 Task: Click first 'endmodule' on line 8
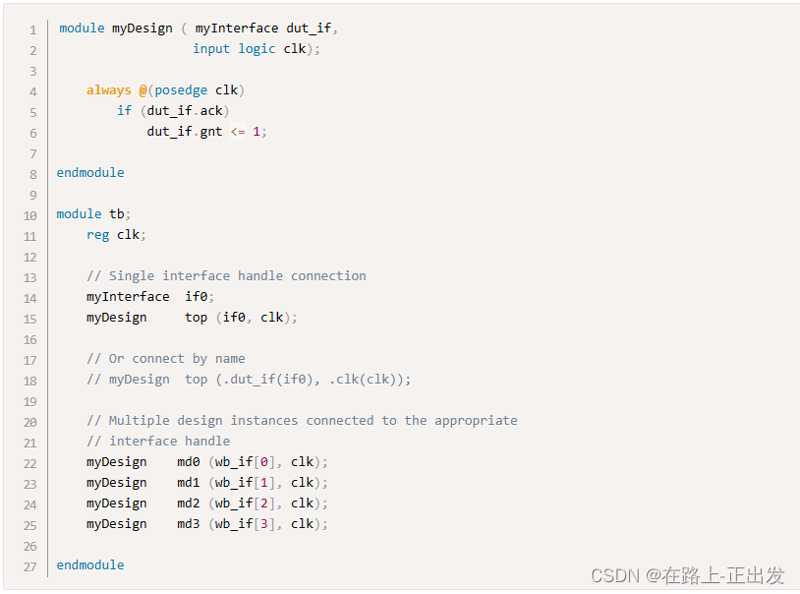point(90,173)
